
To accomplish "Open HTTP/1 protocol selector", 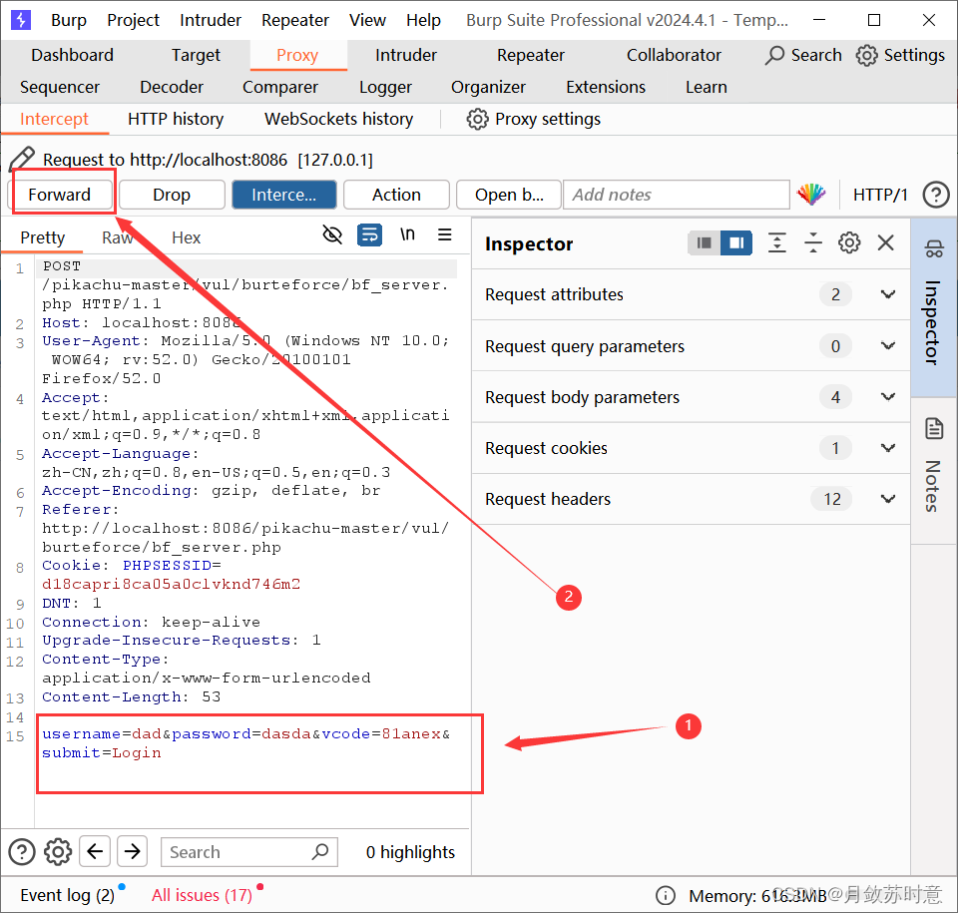I will coord(880,195).
